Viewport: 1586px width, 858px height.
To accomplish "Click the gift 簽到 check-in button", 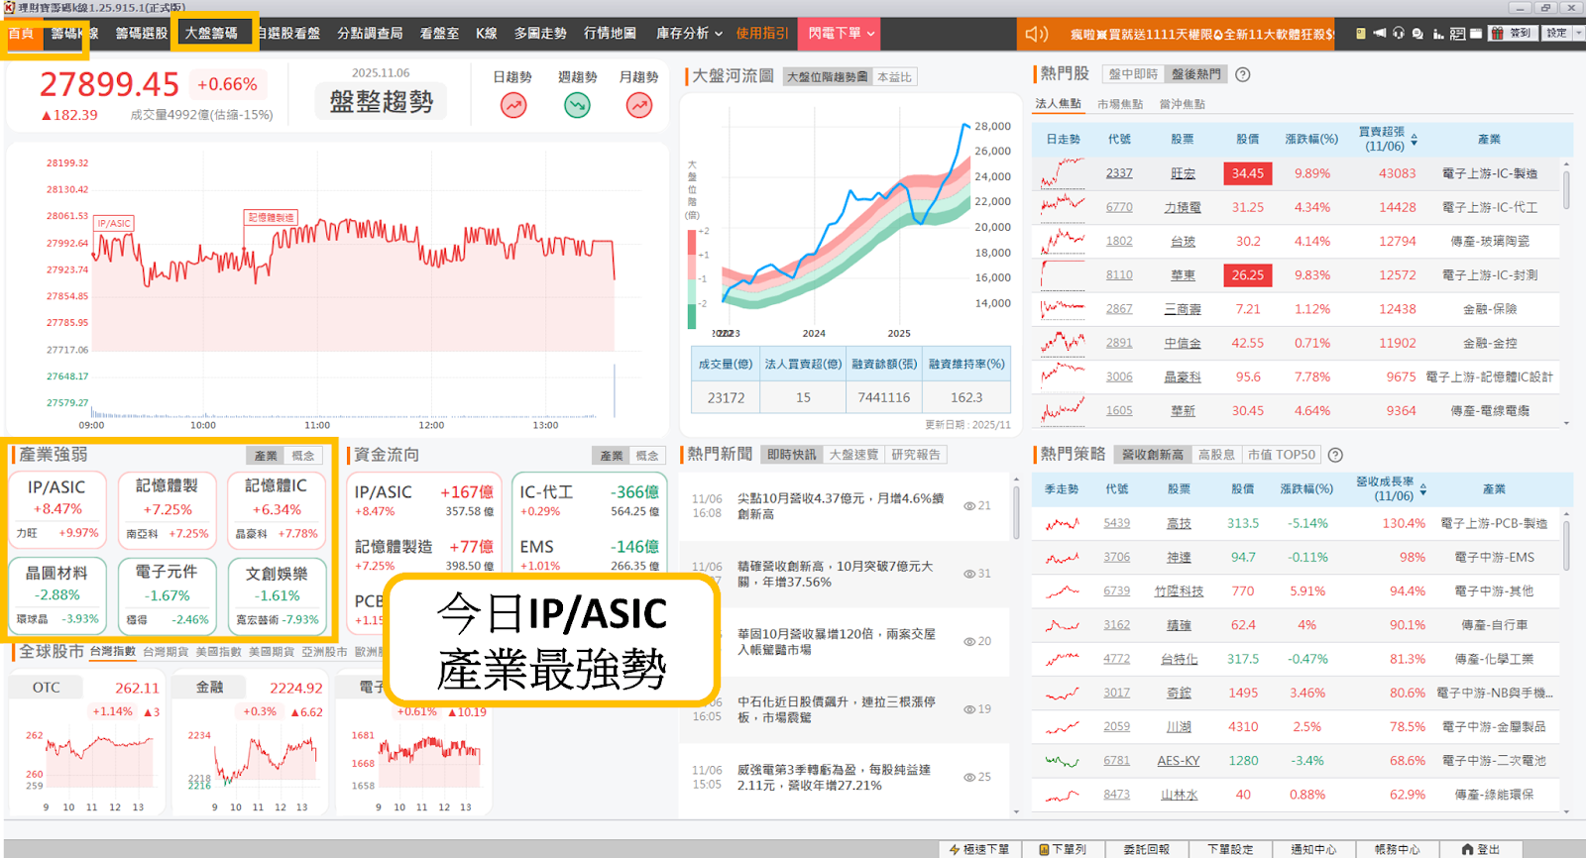I will point(1513,34).
